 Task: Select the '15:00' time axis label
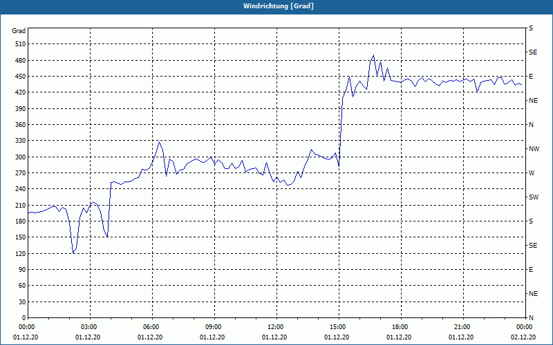pyautogui.click(x=339, y=327)
